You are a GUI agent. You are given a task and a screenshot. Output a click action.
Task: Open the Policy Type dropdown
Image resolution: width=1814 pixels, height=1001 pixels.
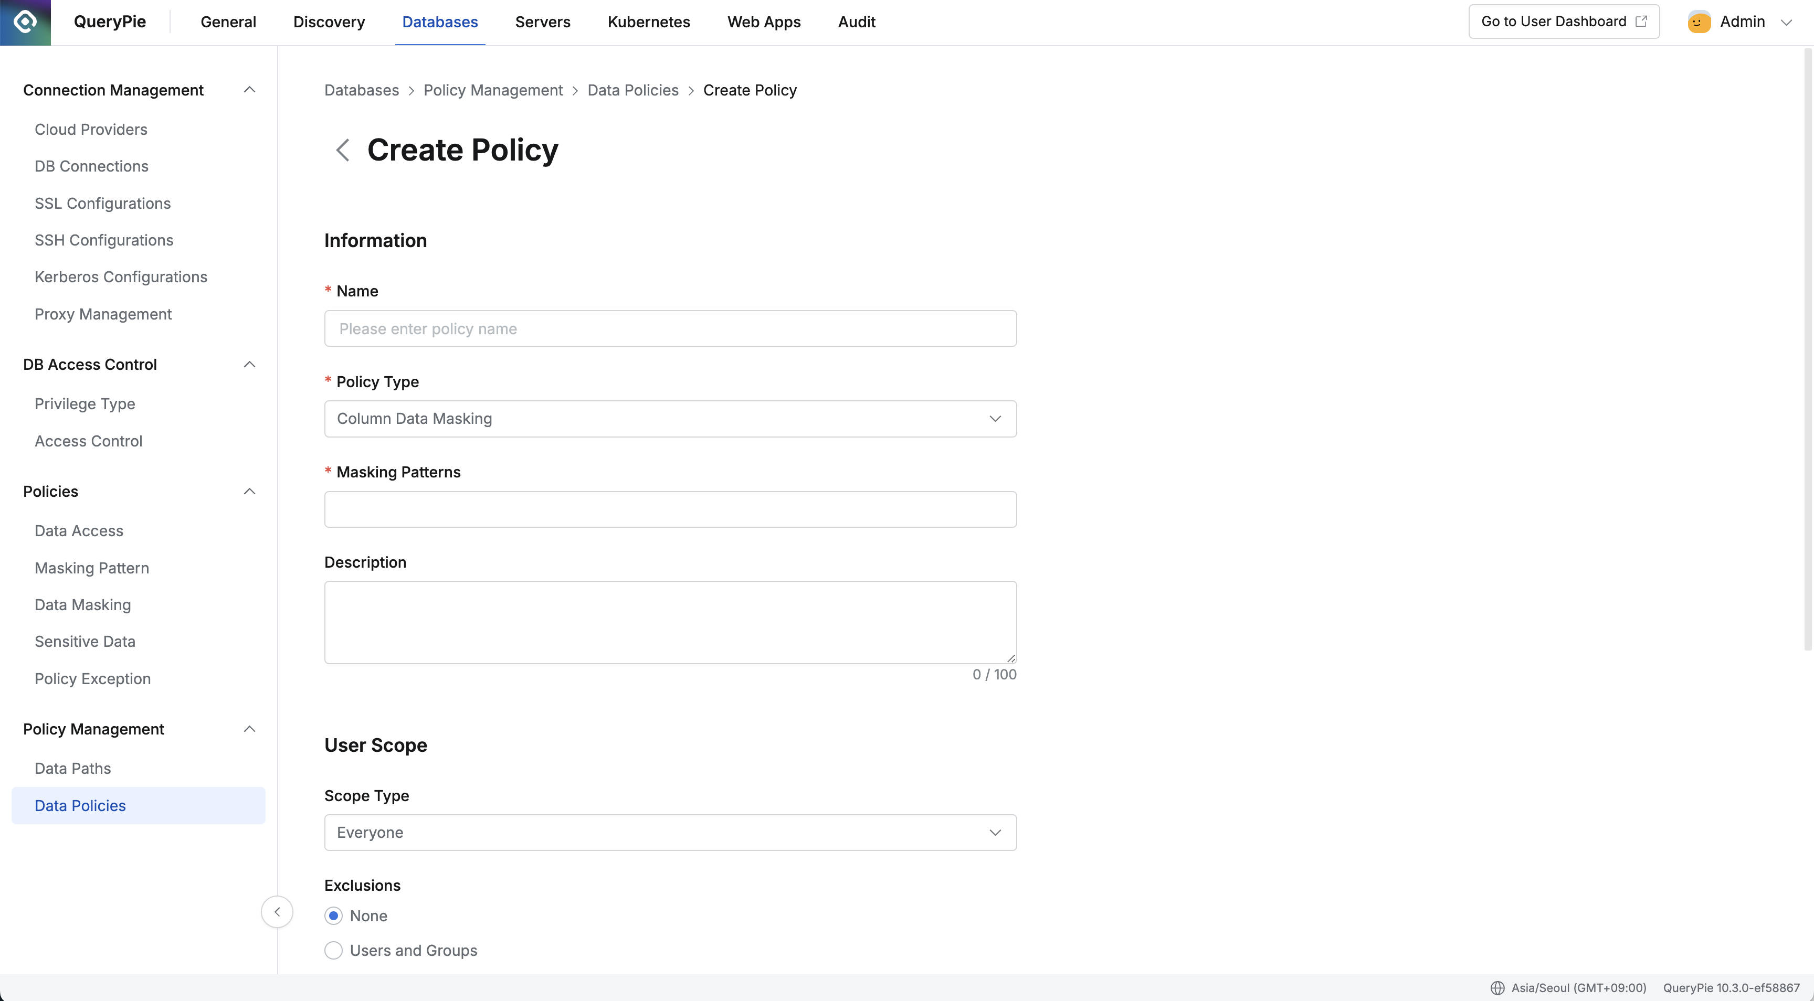[670, 419]
